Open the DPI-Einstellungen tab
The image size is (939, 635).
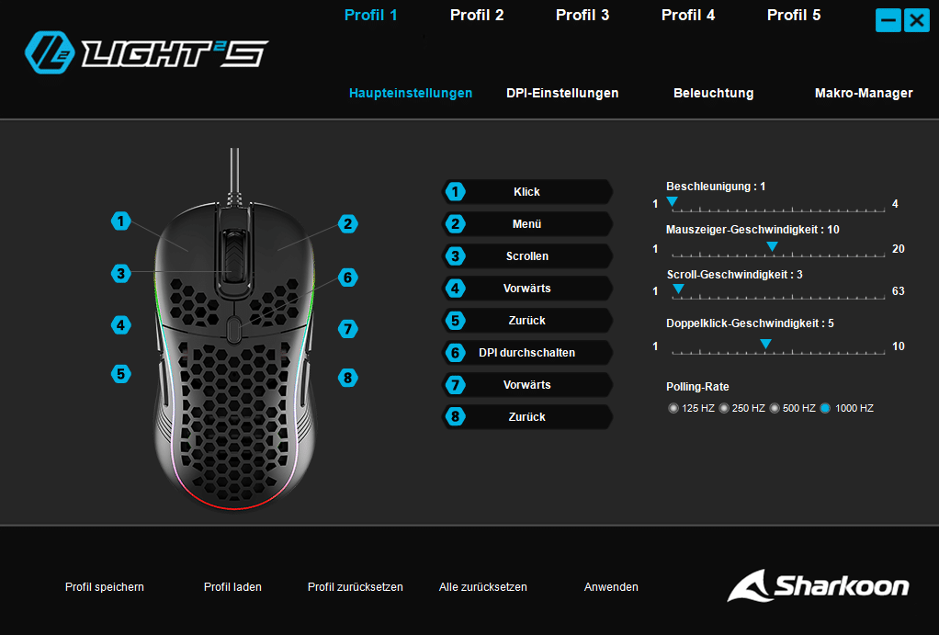coord(562,93)
